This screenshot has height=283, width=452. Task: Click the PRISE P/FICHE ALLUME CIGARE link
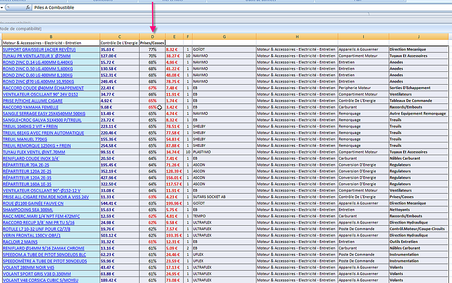pyautogui.click(x=33, y=101)
